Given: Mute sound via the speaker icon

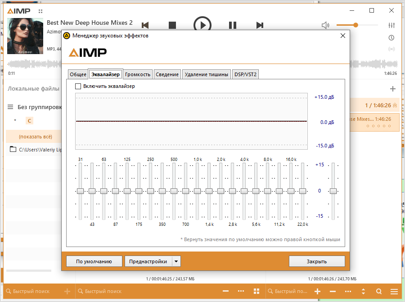Looking at the screenshot, I should tap(325, 25).
